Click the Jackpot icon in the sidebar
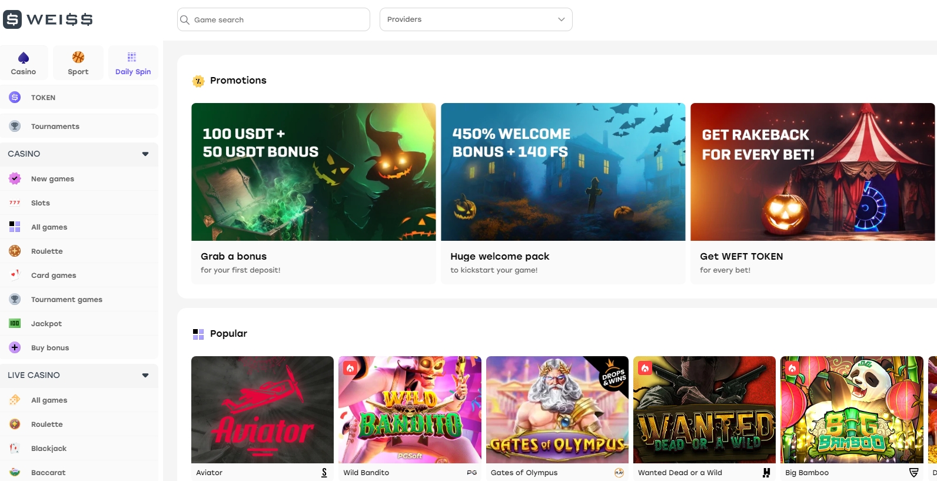 pos(15,323)
